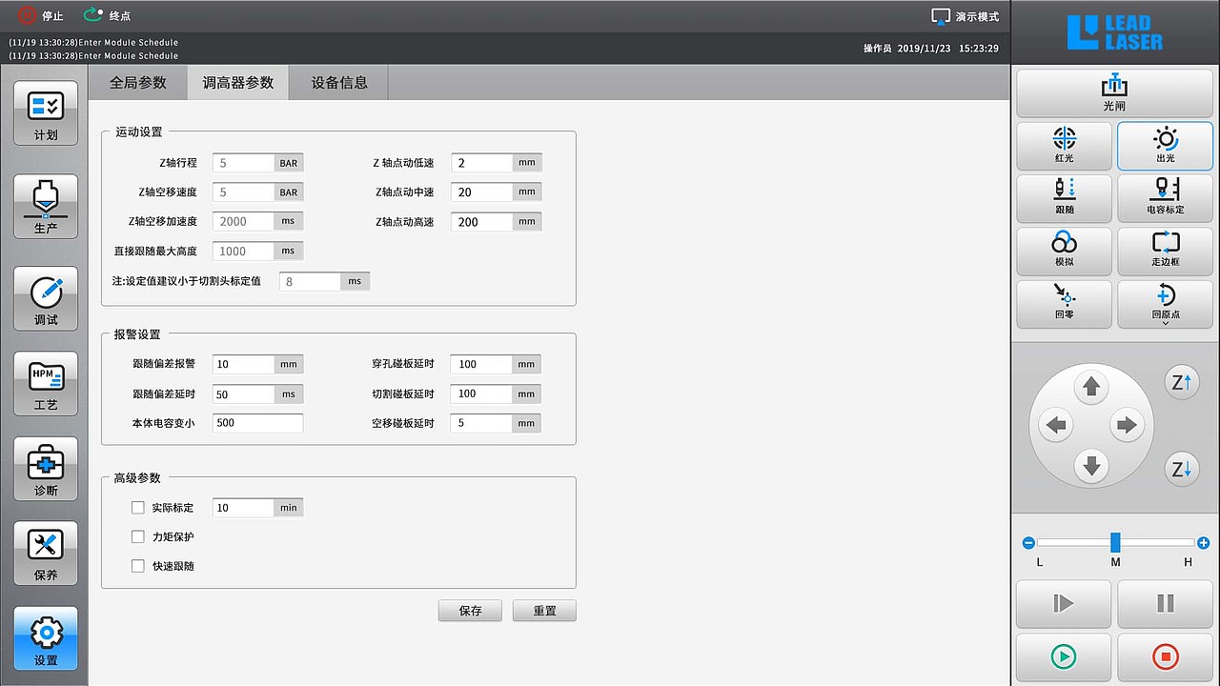Click 回原点 return to origin
1220x686 pixels.
1165,304
